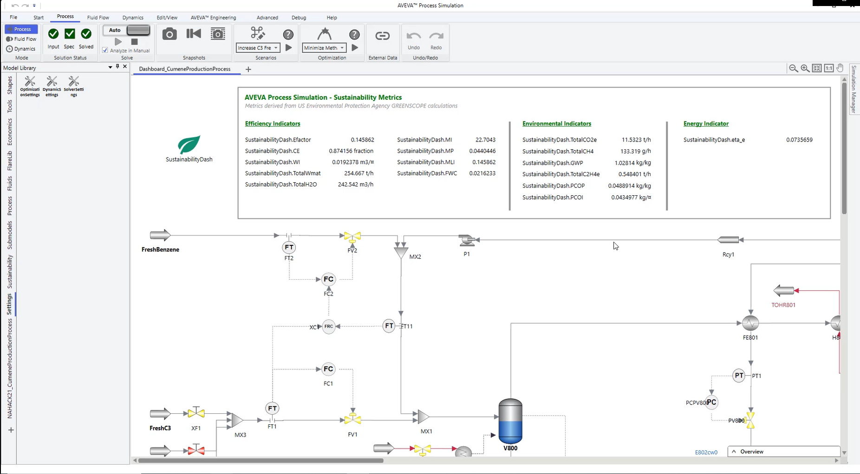Click the Undo button
This screenshot has height=474, width=860.
tap(413, 40)
